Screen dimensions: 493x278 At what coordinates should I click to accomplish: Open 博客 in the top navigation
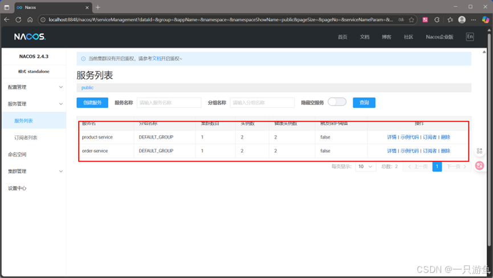[386, 37]
